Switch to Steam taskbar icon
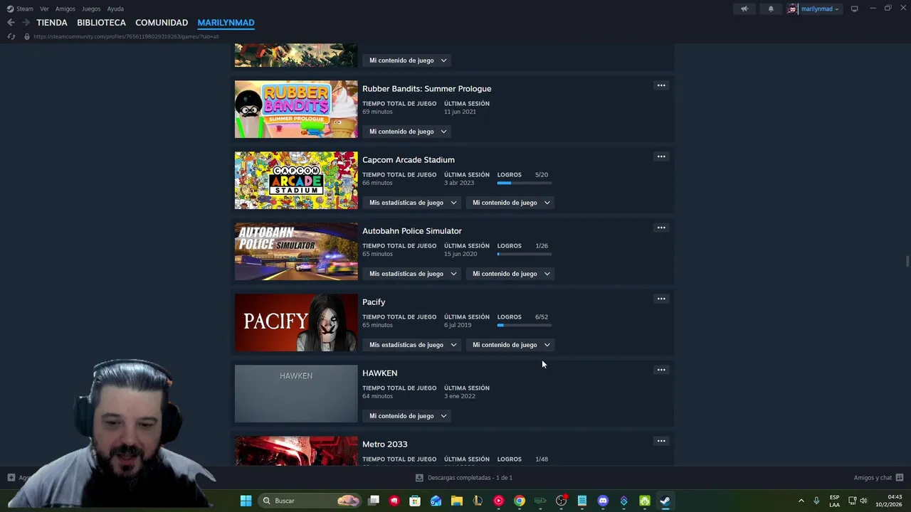 (x=665, y=501)
